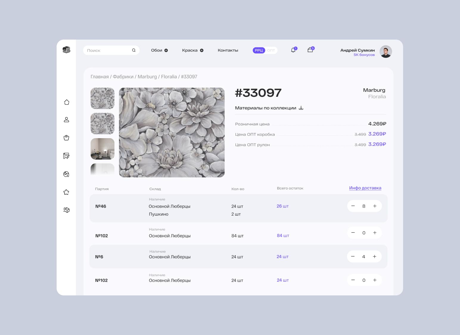This screenshot has width=460, height=335.
Task: Expand the Краска menu
Action: pyautogui.click(x=192, y=50)
